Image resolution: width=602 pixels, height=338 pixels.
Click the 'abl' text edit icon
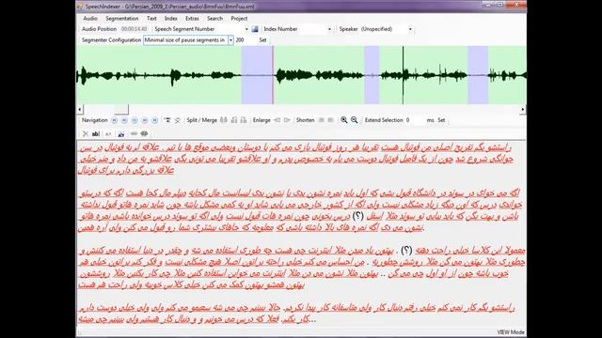pos(96,133)
